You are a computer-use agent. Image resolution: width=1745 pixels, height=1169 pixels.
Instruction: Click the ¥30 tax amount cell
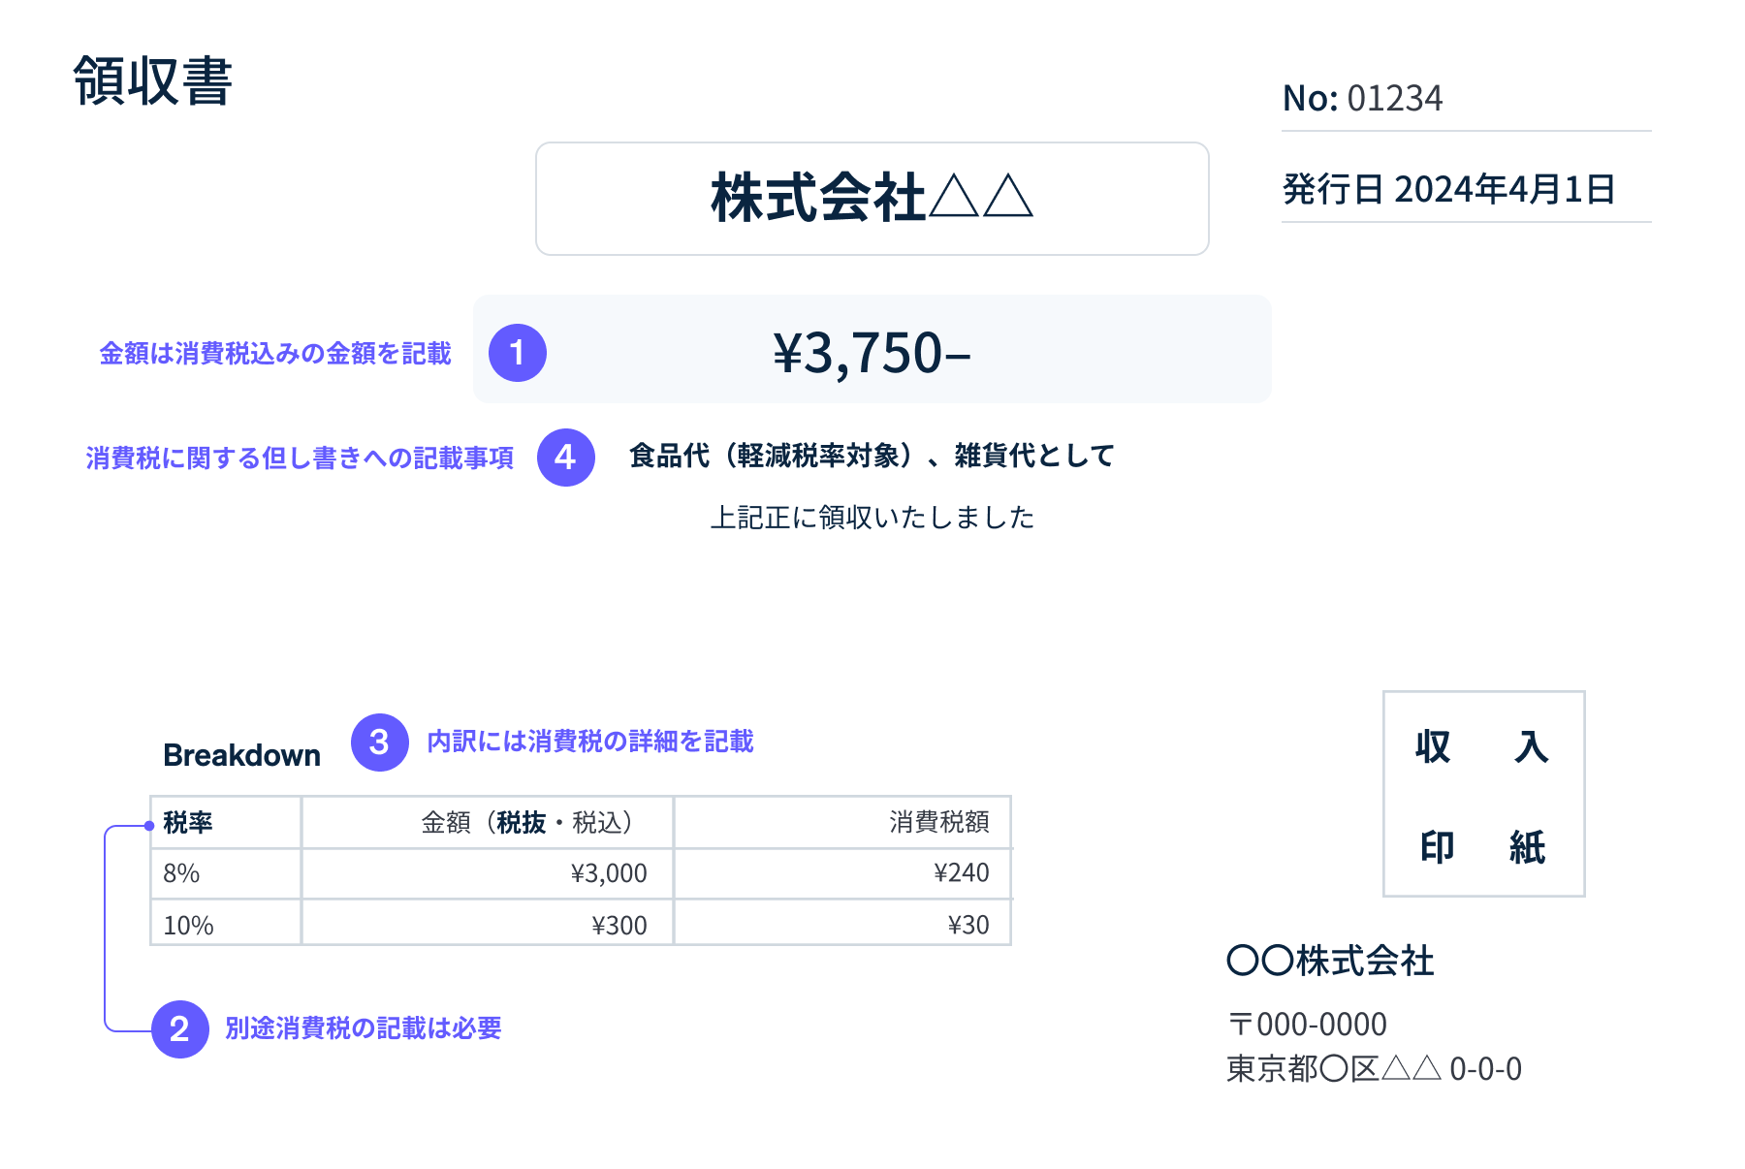pos(842,923)
